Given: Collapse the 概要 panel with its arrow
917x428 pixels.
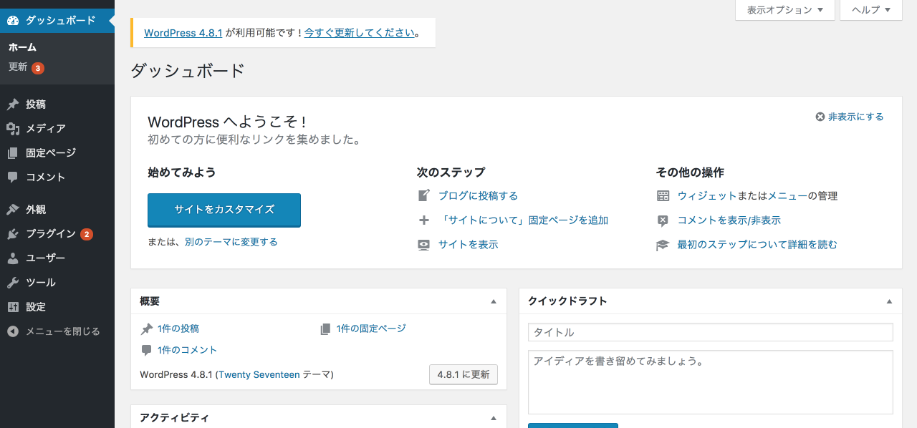Looking at the screenshot, I should 493,301.
